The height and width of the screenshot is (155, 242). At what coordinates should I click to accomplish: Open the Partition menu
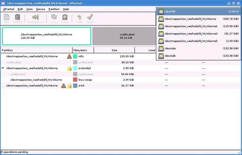pyautogui.click(x=54, y=9)
